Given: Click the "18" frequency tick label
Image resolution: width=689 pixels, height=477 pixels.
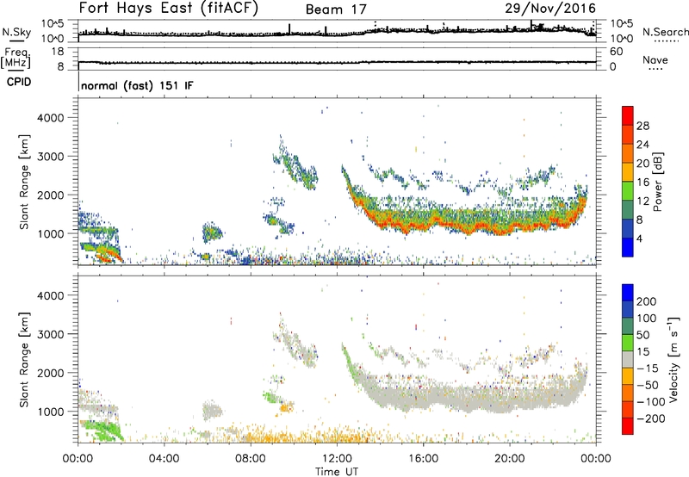Looking at the screenshot, I should [x=58, y=52].
